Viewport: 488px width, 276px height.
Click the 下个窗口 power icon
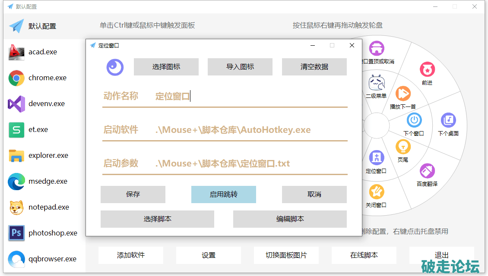[x=414, y=120]
